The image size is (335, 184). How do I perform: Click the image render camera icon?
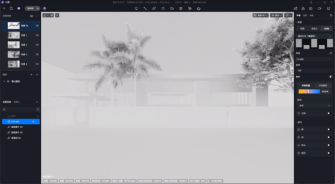pyautogui.click(x=311, y=8)
